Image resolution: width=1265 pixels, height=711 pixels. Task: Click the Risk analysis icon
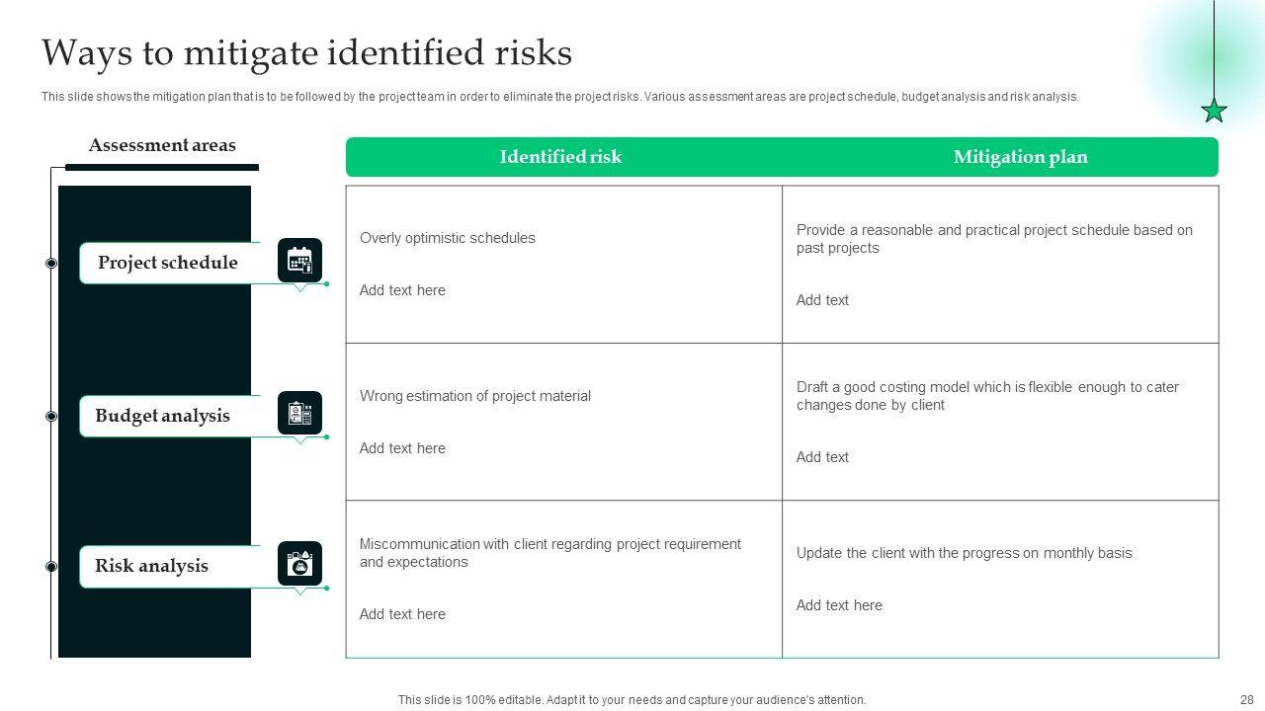tap(299, 564)
